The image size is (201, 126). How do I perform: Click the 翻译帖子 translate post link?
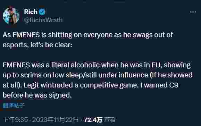14,106
